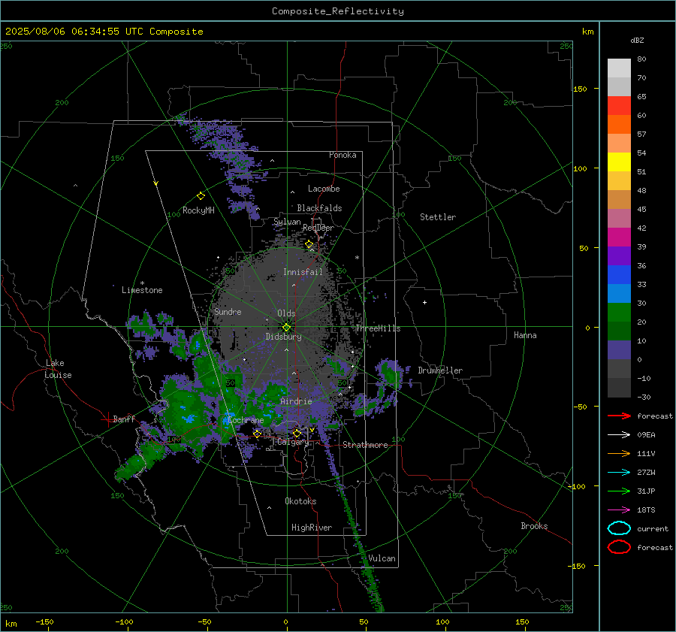The height and width of the screenshot is (632, 676).
Task: Click the red forecast arrow in legend
Action: point(619,416)
